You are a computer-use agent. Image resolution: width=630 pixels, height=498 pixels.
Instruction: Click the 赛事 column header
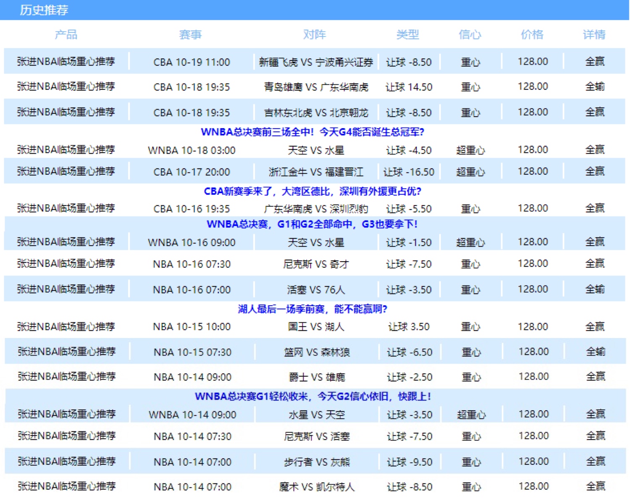tap(190, 34)
